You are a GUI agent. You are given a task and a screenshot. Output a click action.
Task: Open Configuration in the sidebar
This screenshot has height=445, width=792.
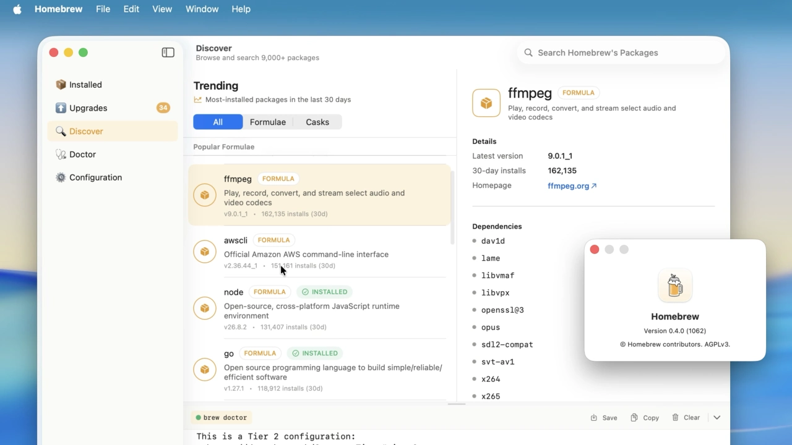pos(113,177)
